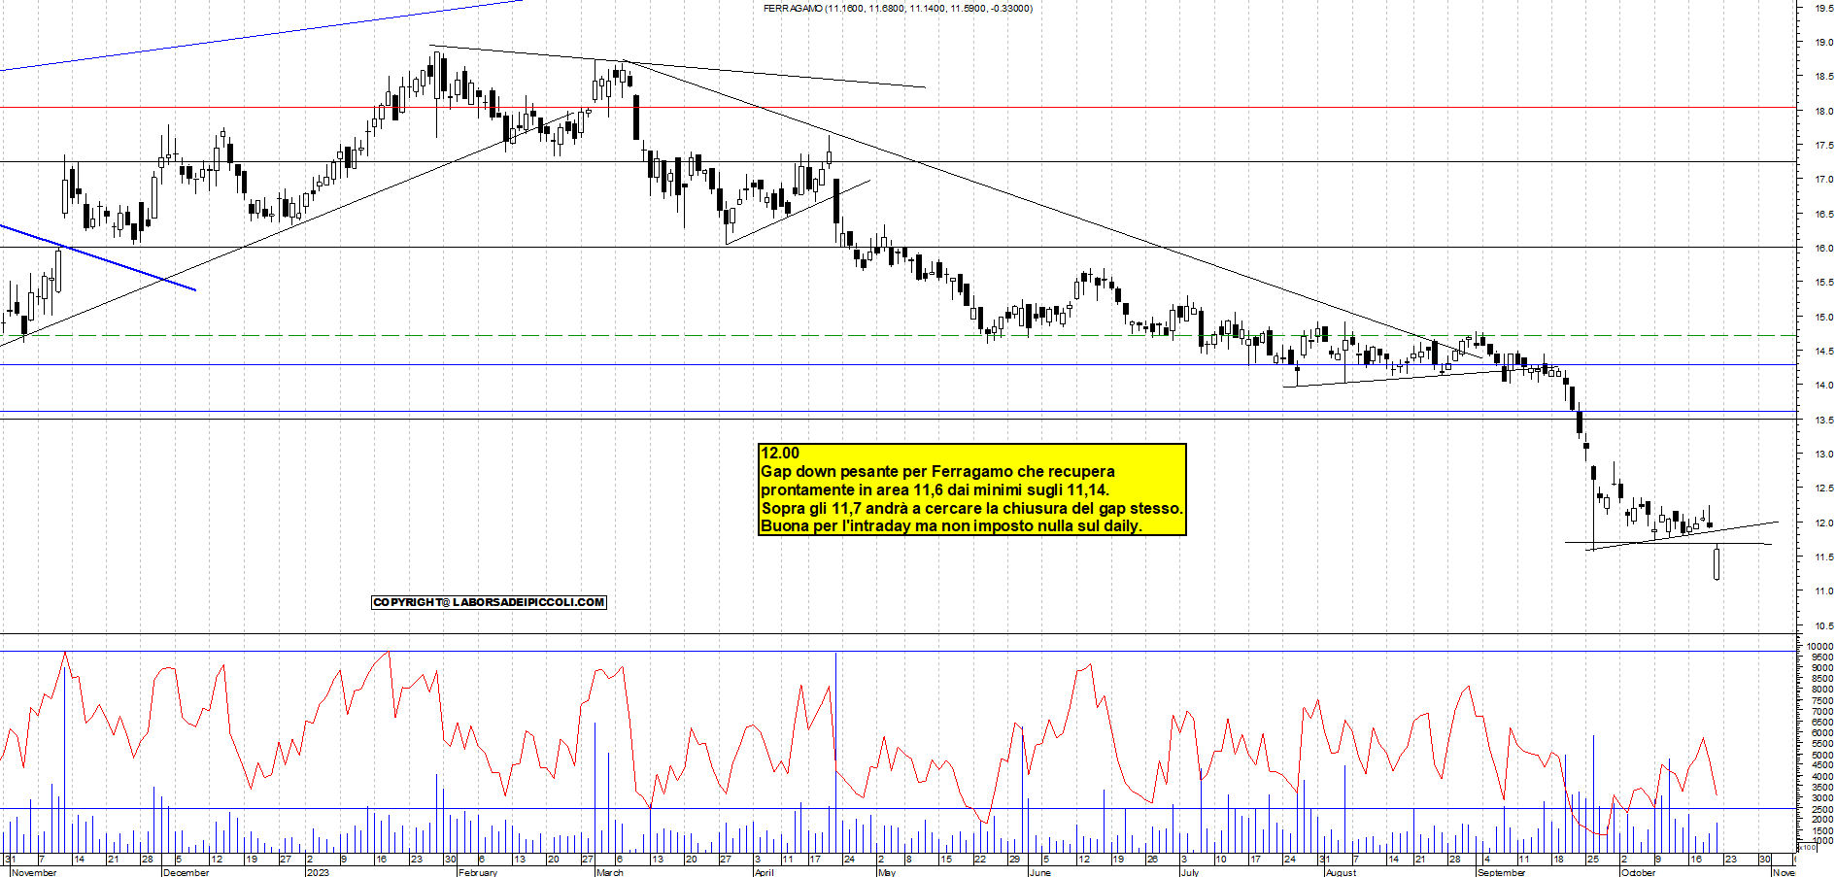Click the December month label on the time axis
Screen dimensions: 1836x877
click(187, 872)
